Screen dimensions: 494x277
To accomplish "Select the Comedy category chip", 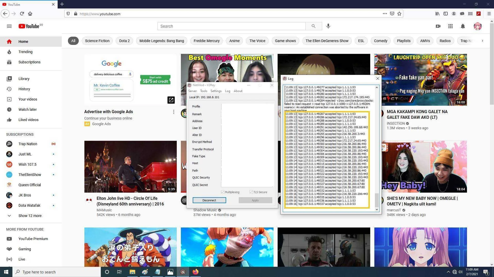I will click(381, 41).
